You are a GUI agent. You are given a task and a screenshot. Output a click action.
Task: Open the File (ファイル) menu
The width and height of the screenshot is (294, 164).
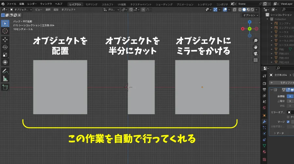pyautogui.click(x=11, y=4)
